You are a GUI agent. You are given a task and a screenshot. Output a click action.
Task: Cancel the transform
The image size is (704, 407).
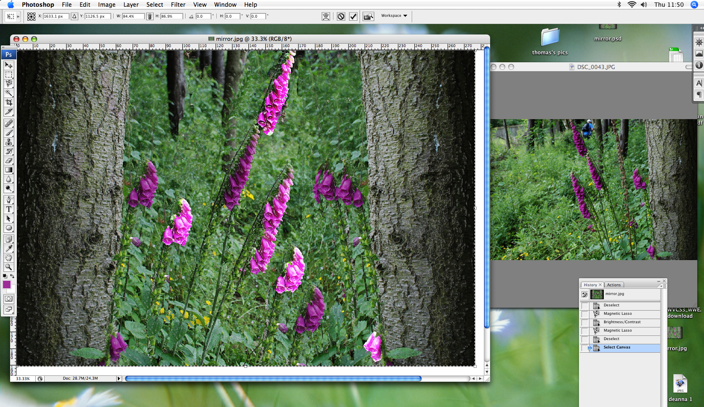click(x=341, y=16)
